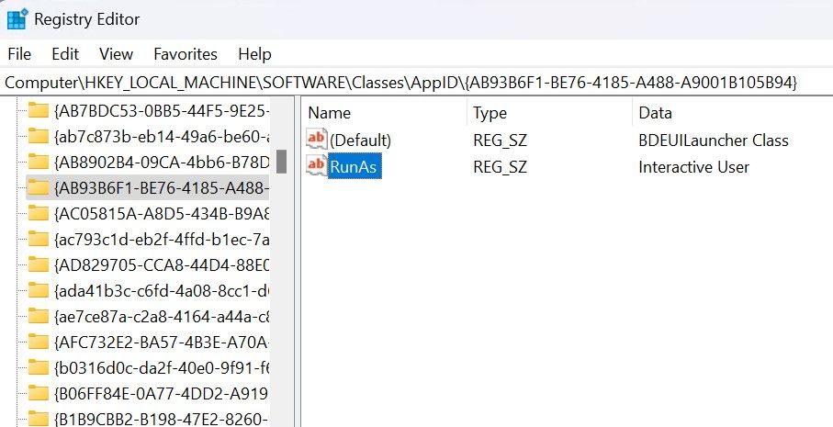Click folder icon of {B06FF84E-0A77 key
Image resolution: width=833 pixels, height=427 pixels.
coord(38,394)
